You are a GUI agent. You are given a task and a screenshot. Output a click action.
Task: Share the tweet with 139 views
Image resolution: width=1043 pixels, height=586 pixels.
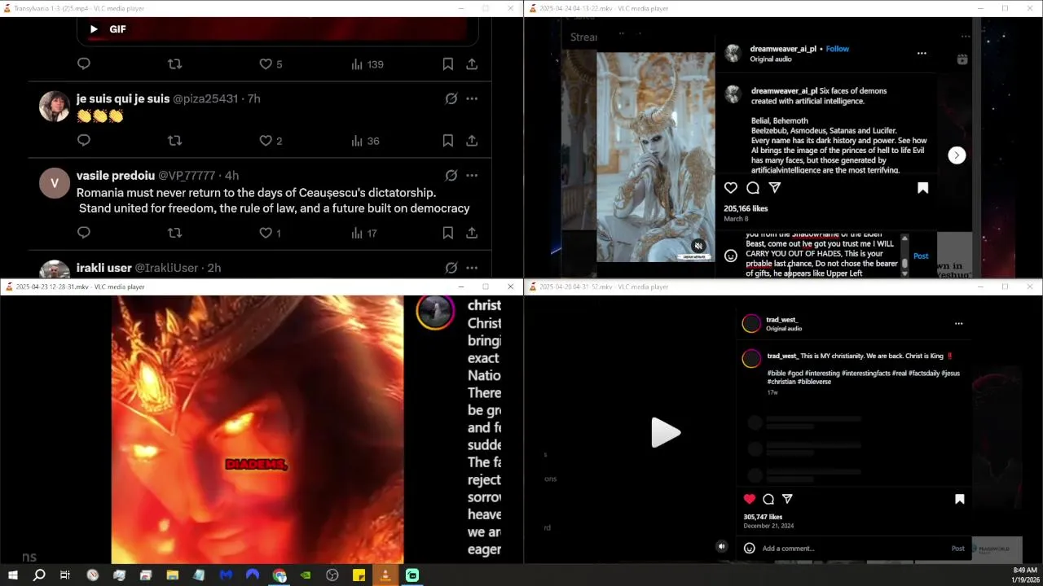[472, 64]
